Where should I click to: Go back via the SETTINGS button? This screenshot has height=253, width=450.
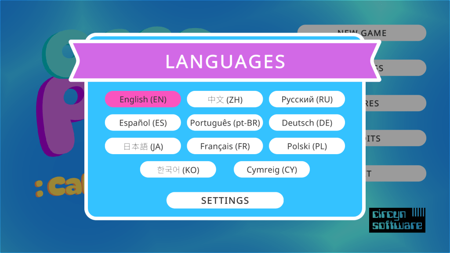(225, 200)
